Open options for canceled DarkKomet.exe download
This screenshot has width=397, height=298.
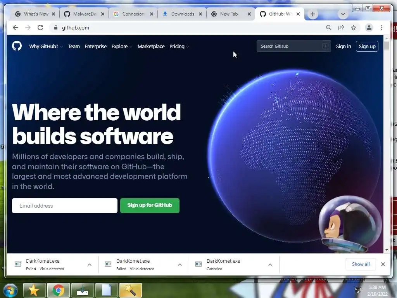pos(270,265)
